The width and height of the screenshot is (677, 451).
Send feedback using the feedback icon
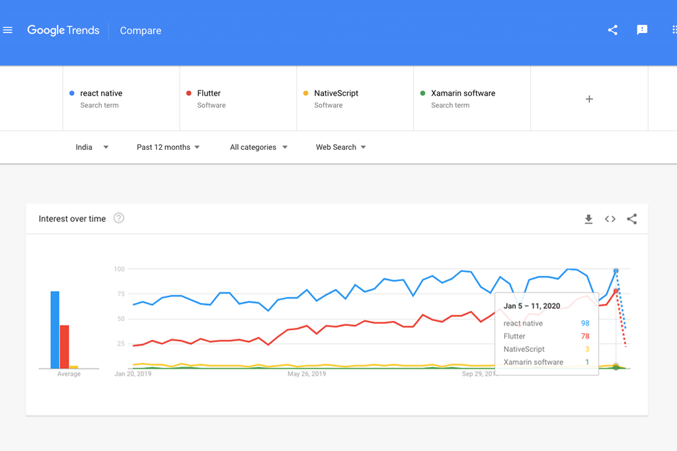coord(642,30)
